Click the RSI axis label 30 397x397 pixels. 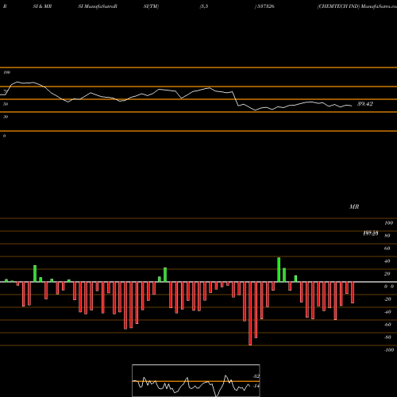coord(6,117)
